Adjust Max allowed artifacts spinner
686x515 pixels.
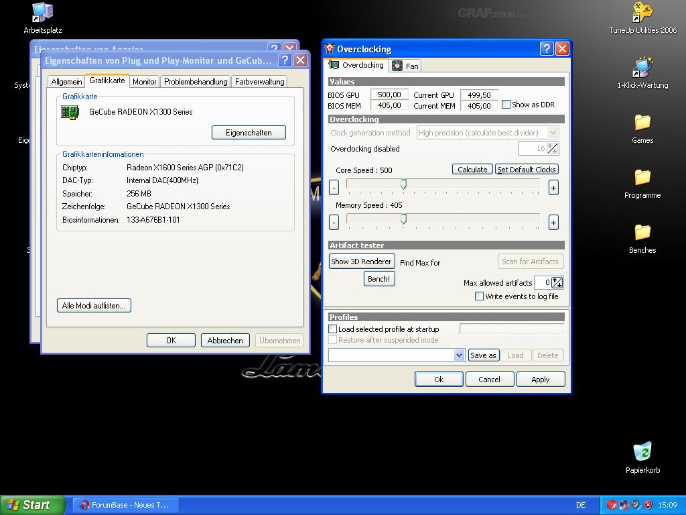click(557, 283)
